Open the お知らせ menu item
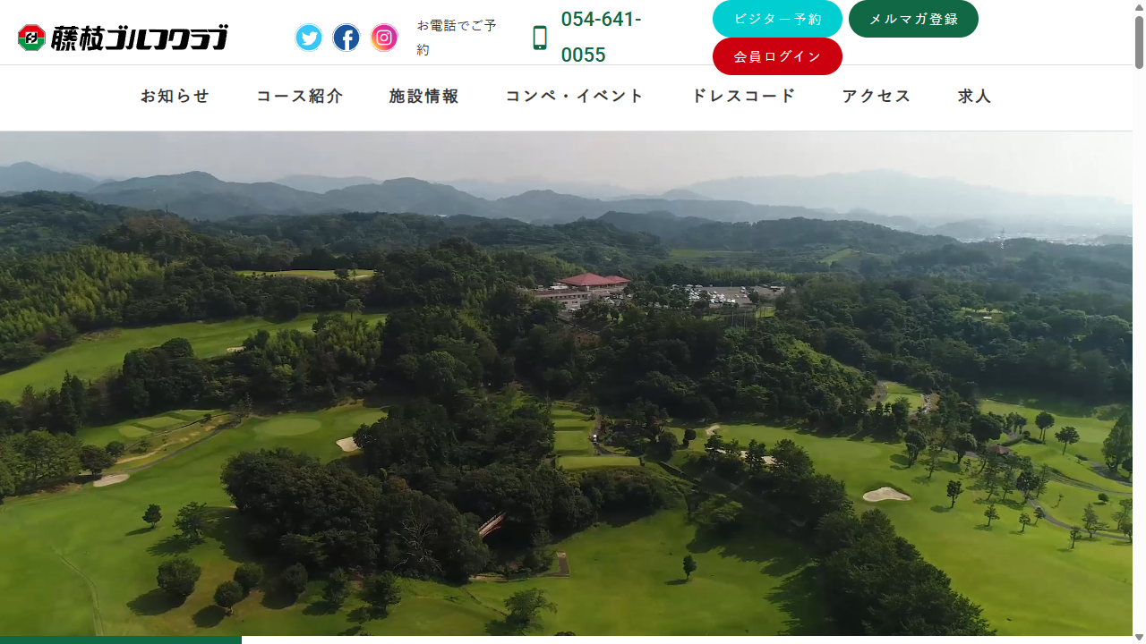1146x644 pixels. [x=175, y=97]
